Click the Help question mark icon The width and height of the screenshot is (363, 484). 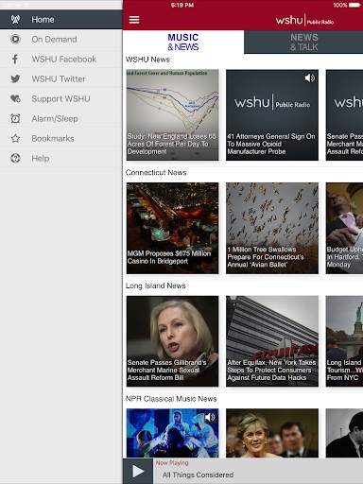[x=15, y=158]
